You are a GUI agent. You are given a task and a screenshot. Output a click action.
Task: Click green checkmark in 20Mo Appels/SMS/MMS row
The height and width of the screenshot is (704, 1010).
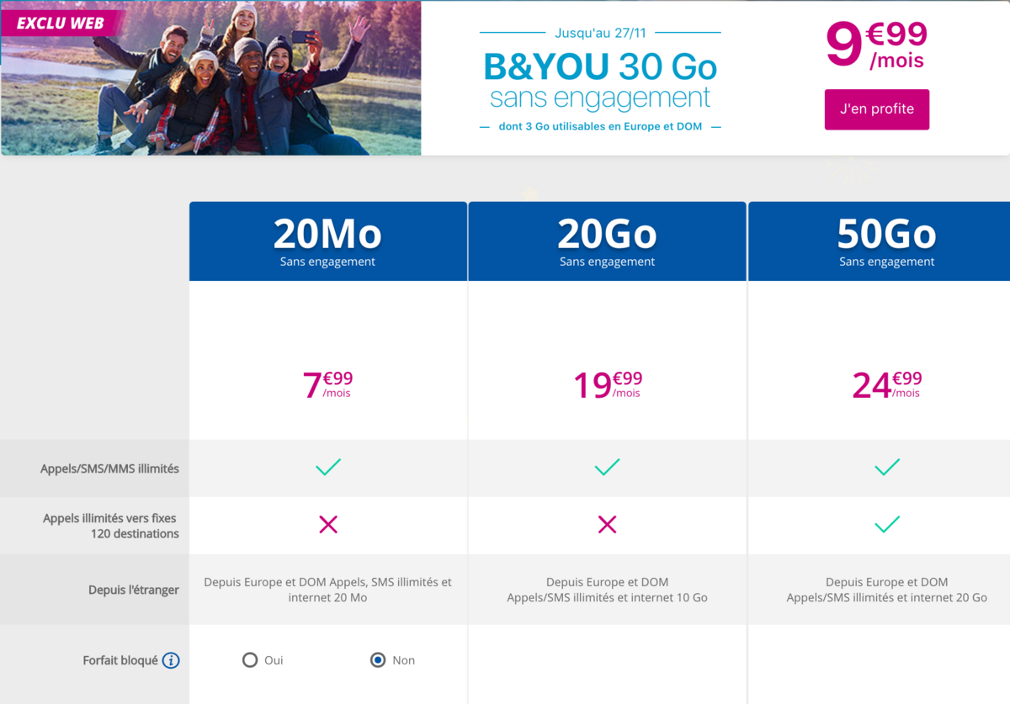328,467
